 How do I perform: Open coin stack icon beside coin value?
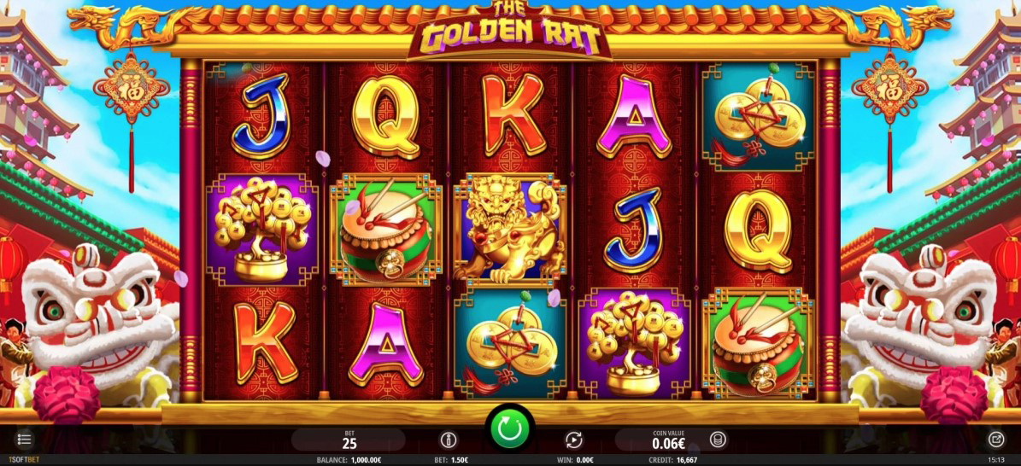(x=717, y=440)
